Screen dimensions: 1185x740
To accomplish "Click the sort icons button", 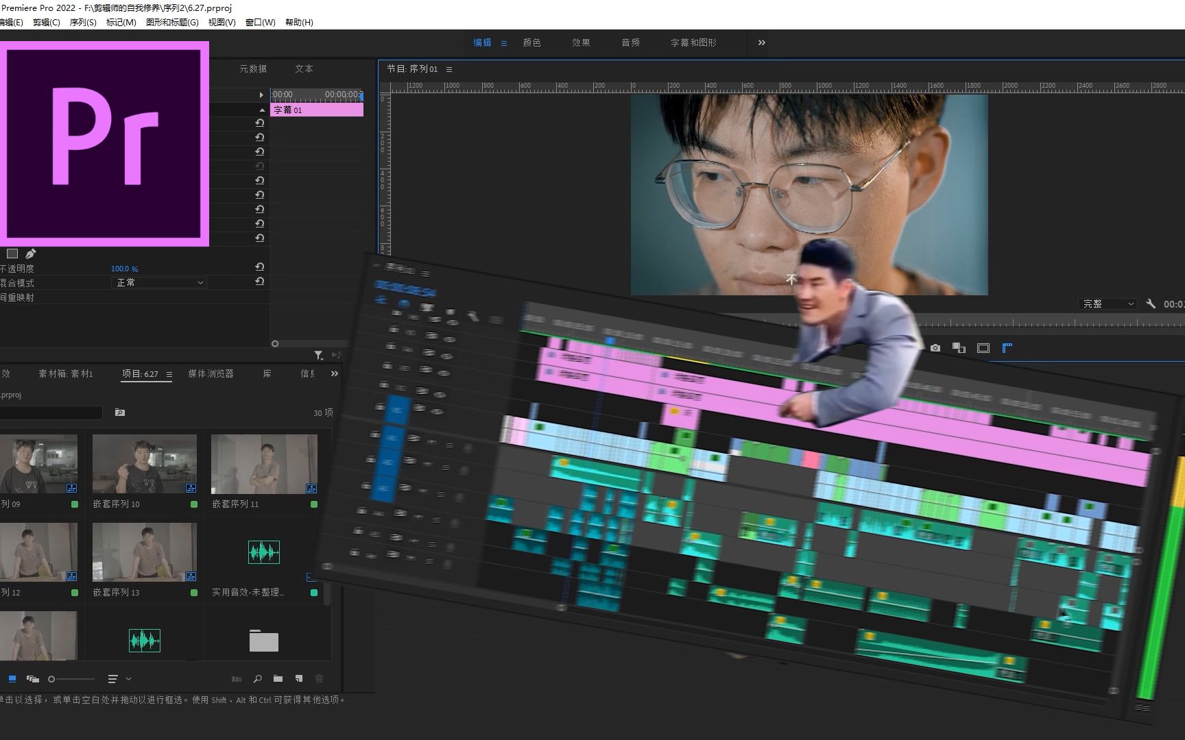I will 113,679.
